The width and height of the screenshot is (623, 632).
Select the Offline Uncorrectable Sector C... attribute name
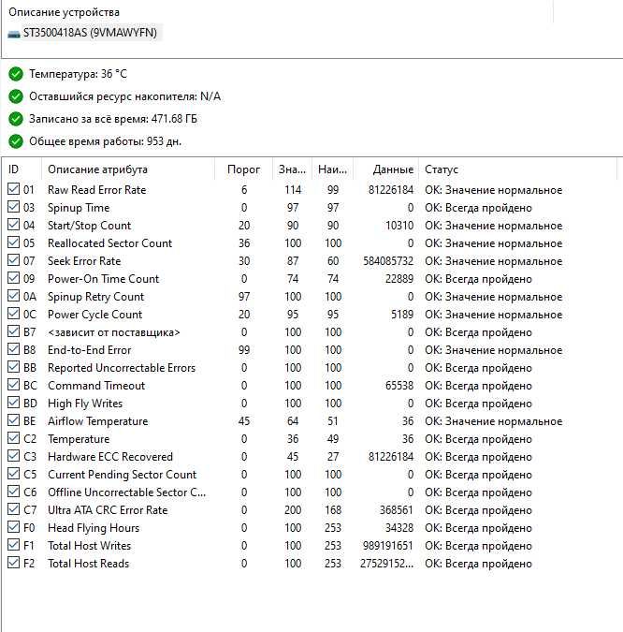pos(126,492)
